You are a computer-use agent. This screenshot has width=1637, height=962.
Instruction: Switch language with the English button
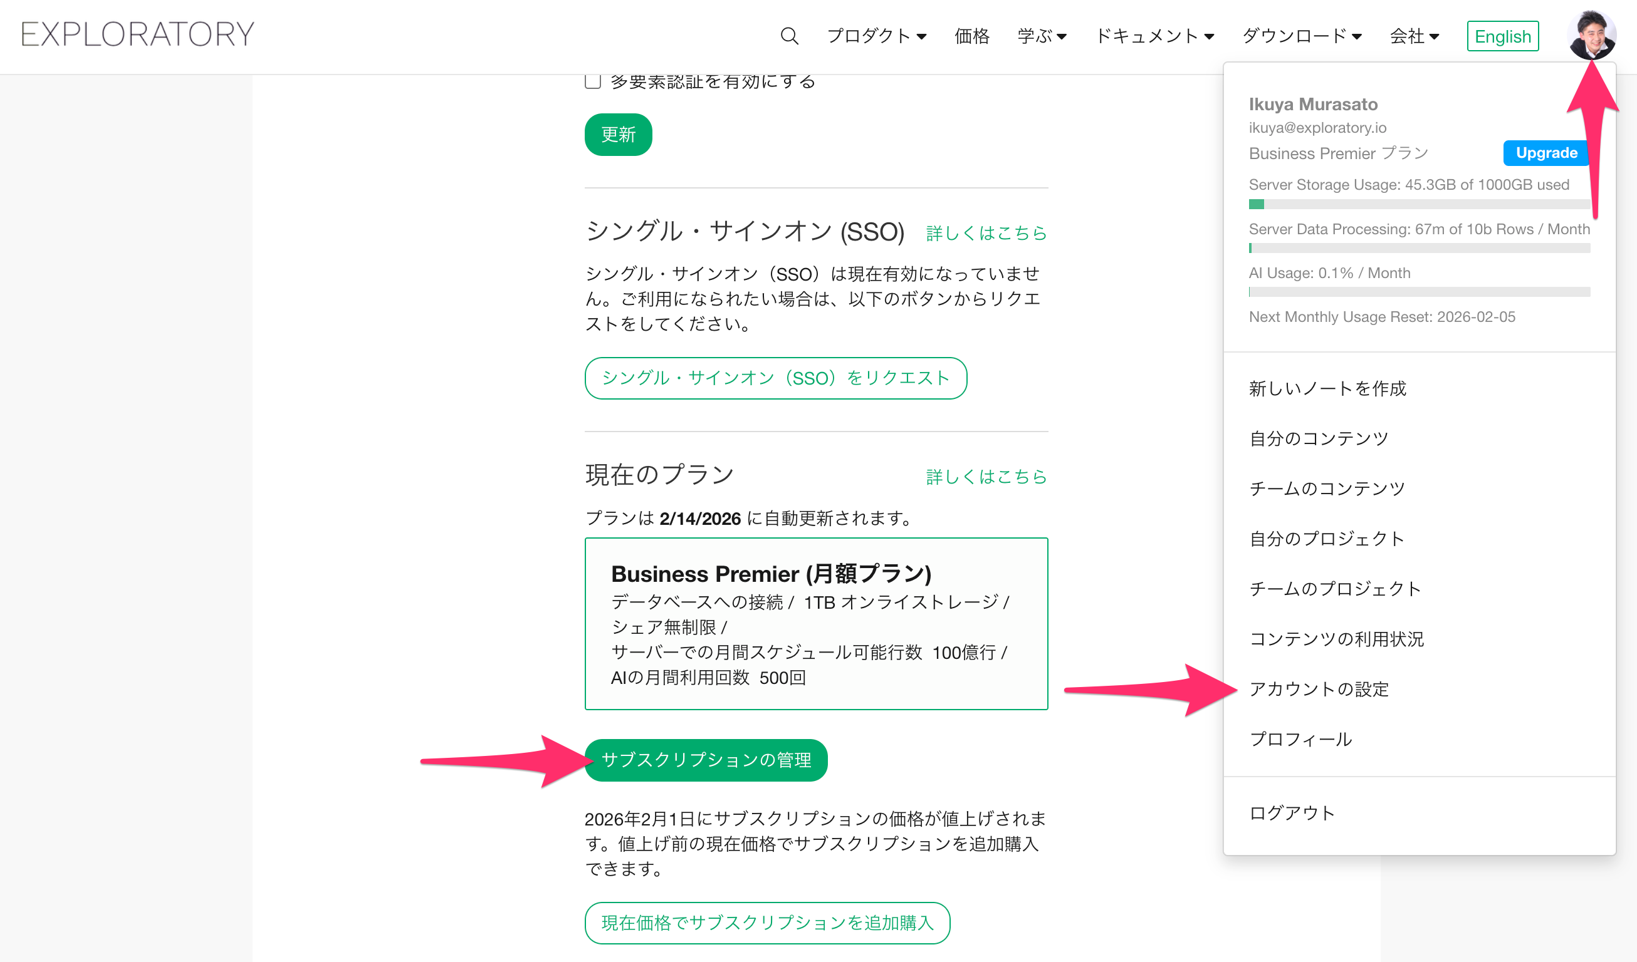coord(1502,36)
